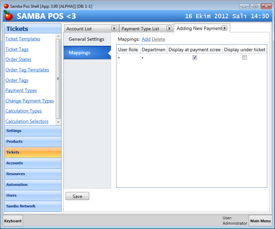The width and height of the screenshot is (275, 229).
Task: Expand the Automation navigation section
Action: click(33, 185)
